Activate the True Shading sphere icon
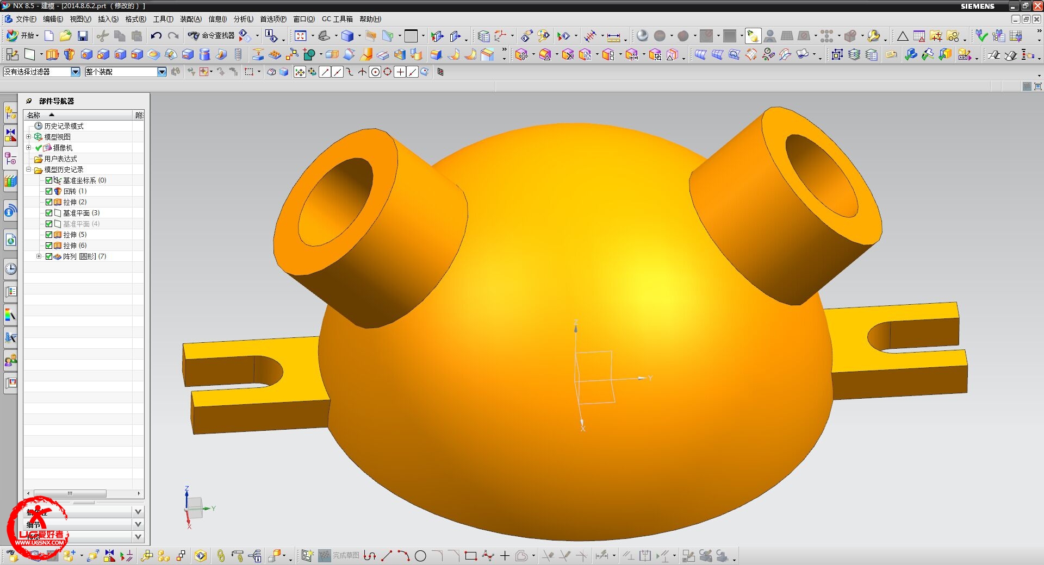 [642, 36]
